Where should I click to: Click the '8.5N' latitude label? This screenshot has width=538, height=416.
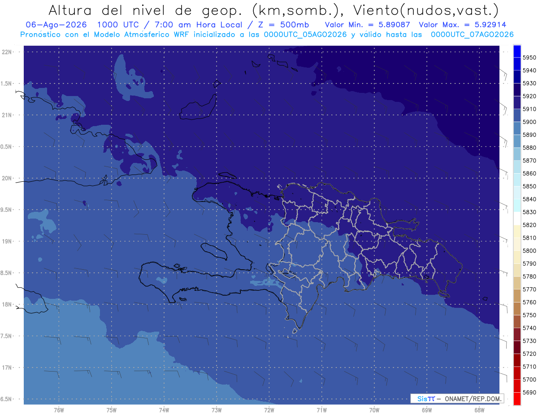pyautogui.click(x=7, y=273)
